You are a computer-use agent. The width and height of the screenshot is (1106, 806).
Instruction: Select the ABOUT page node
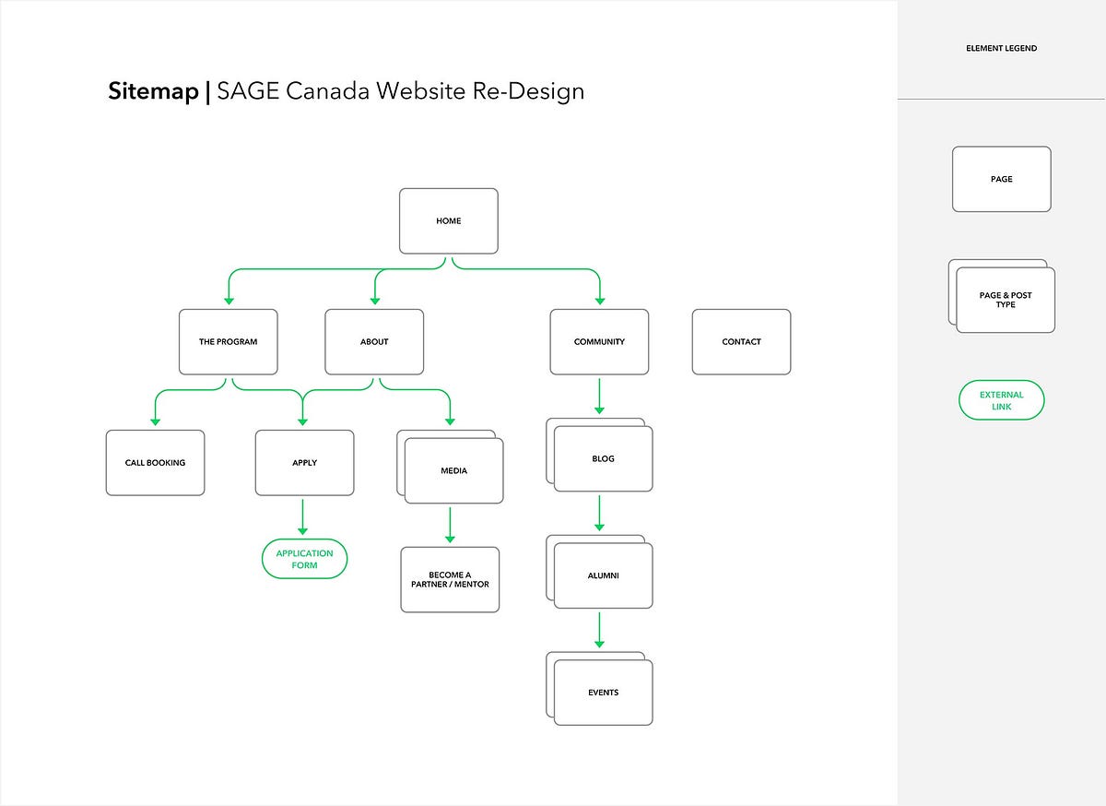(374, 342)
